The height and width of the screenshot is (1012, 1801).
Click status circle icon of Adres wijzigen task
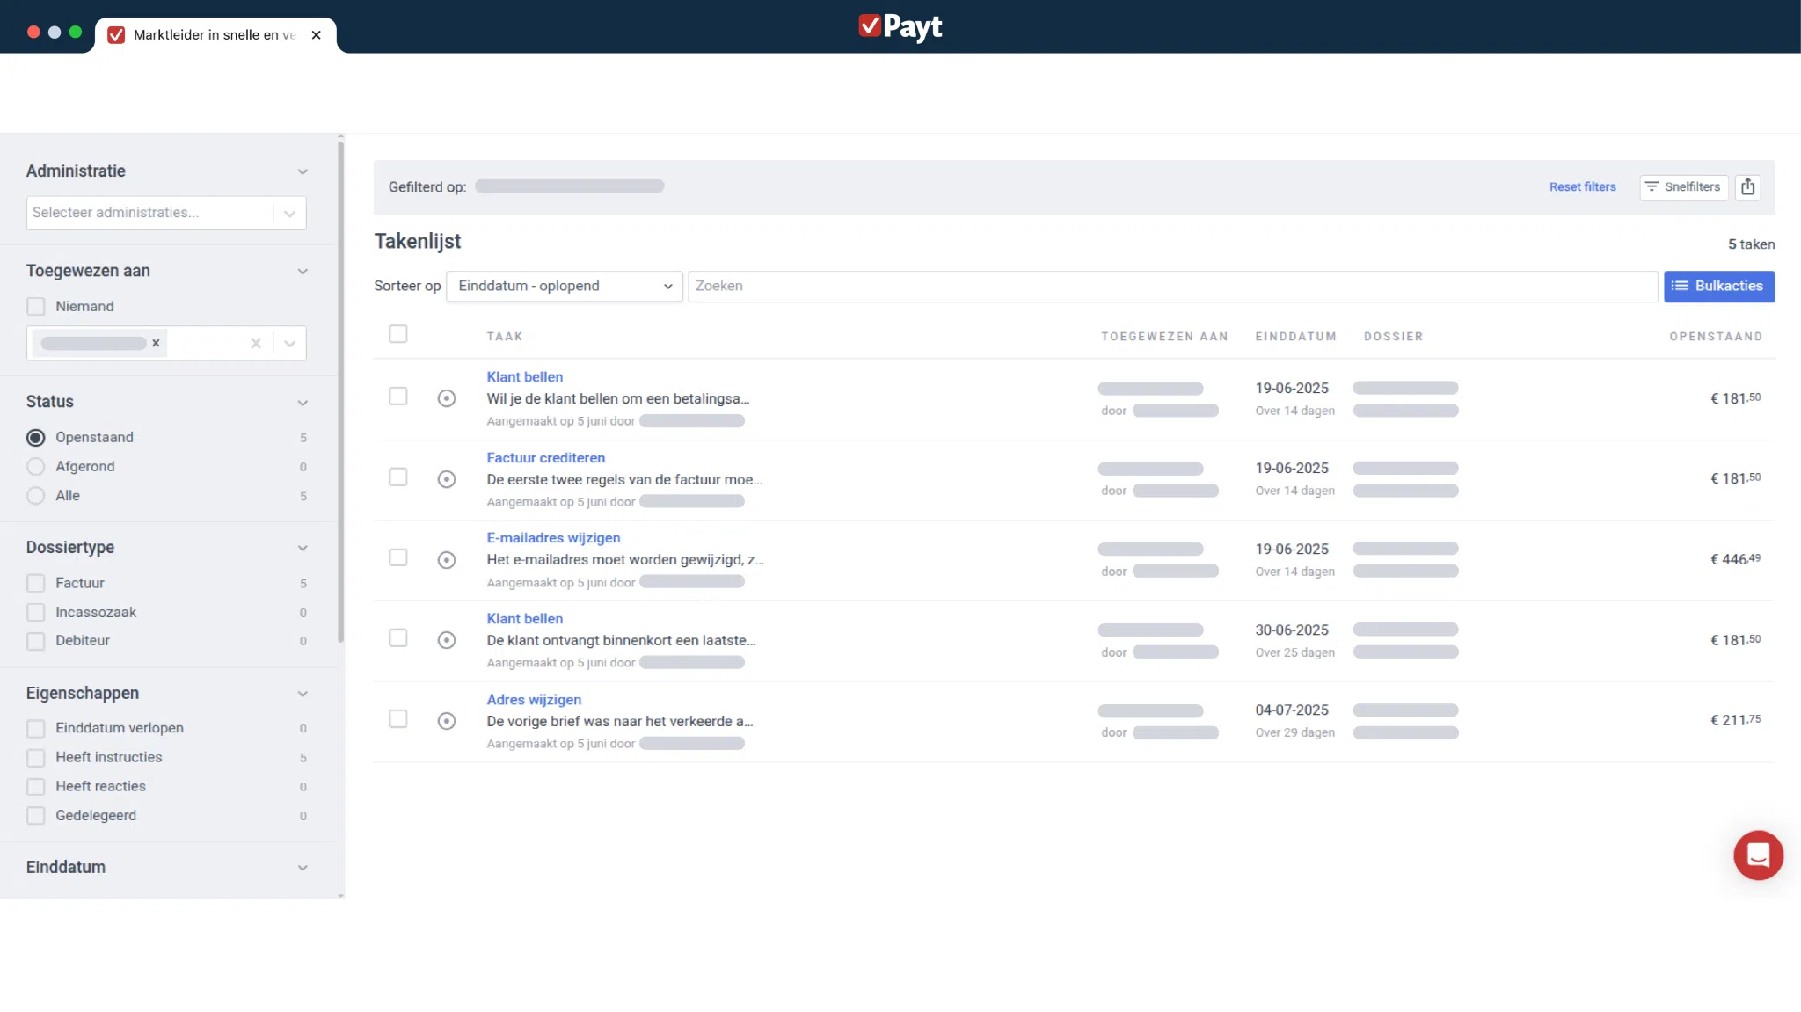[x=447, y=721]
